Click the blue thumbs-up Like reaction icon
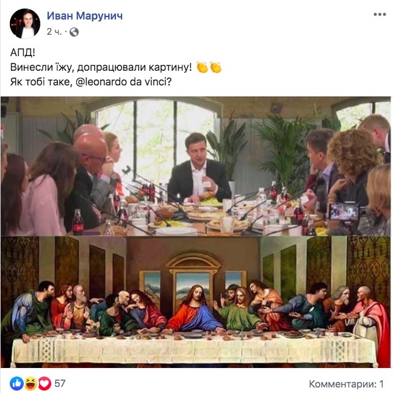Image resolution: width=393 pixels, height=393 pixels. (16, 383)
